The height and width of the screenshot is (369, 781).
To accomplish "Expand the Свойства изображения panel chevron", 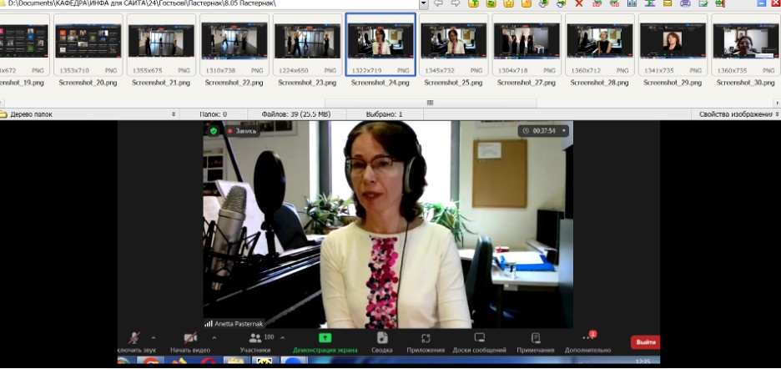I will (777, 114).
